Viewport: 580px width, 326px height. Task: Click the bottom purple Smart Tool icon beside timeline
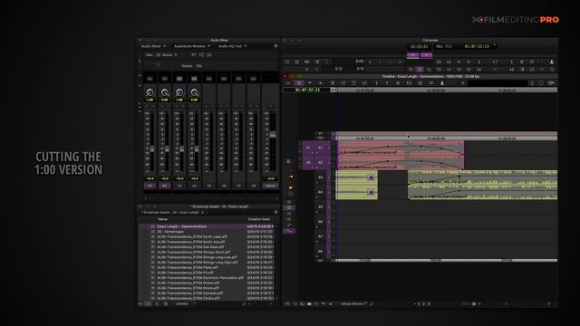point(289,231)
